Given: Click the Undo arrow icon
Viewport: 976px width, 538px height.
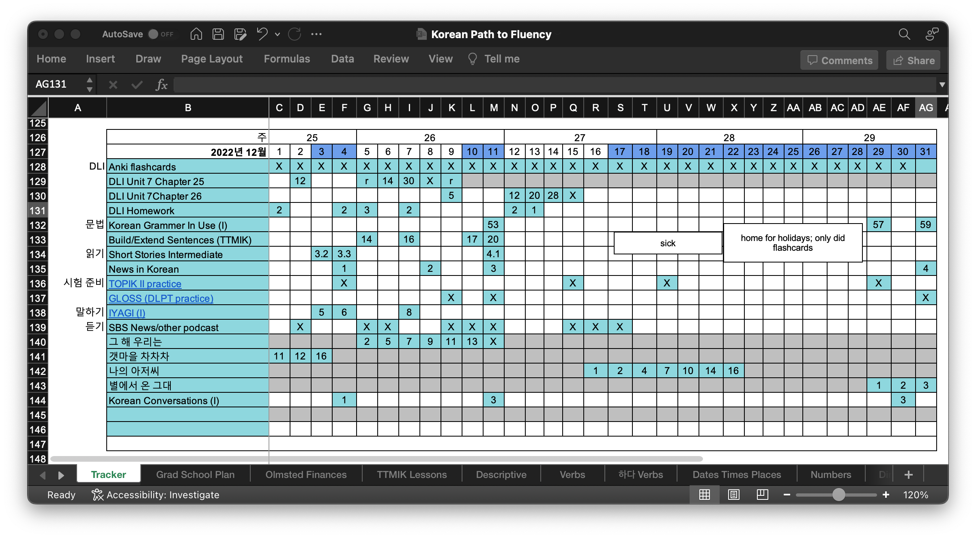Looking at the screenshot, I should coord(262,34).
